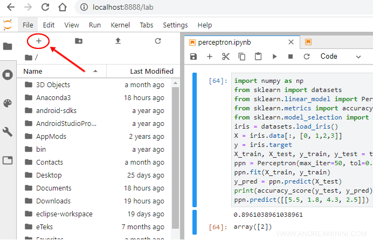Image resolution: width=373 pixels, height=240 pixels.
Task: Close the perceptron.ipynb tab
Action: [291, 42]
